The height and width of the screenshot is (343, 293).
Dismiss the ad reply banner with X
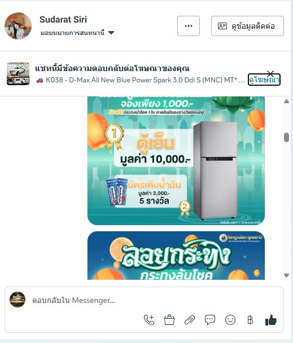270,73
